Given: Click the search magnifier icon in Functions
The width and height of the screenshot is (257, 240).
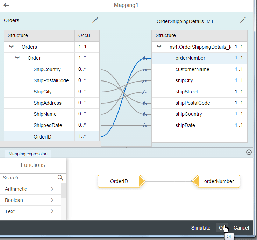Looking at the screenshot, I should click(60, 178).
